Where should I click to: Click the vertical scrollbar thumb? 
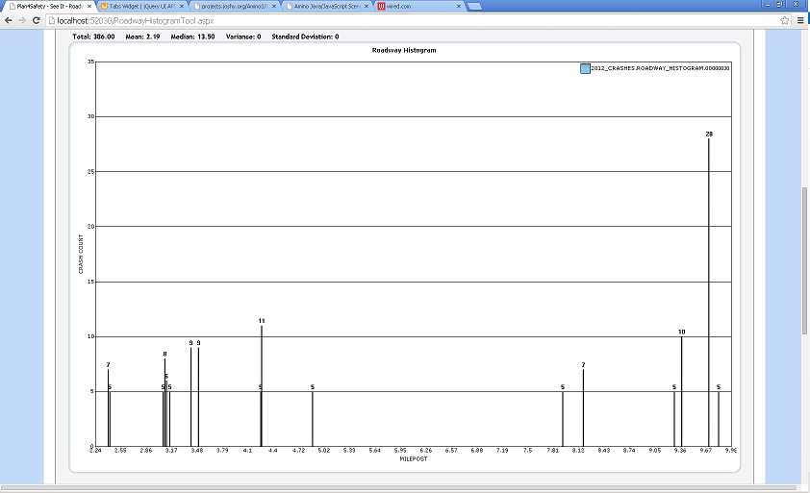coord(805,260)
